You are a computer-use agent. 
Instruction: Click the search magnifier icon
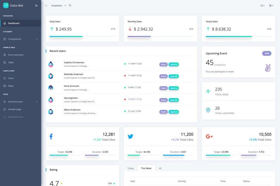(69, 5)
